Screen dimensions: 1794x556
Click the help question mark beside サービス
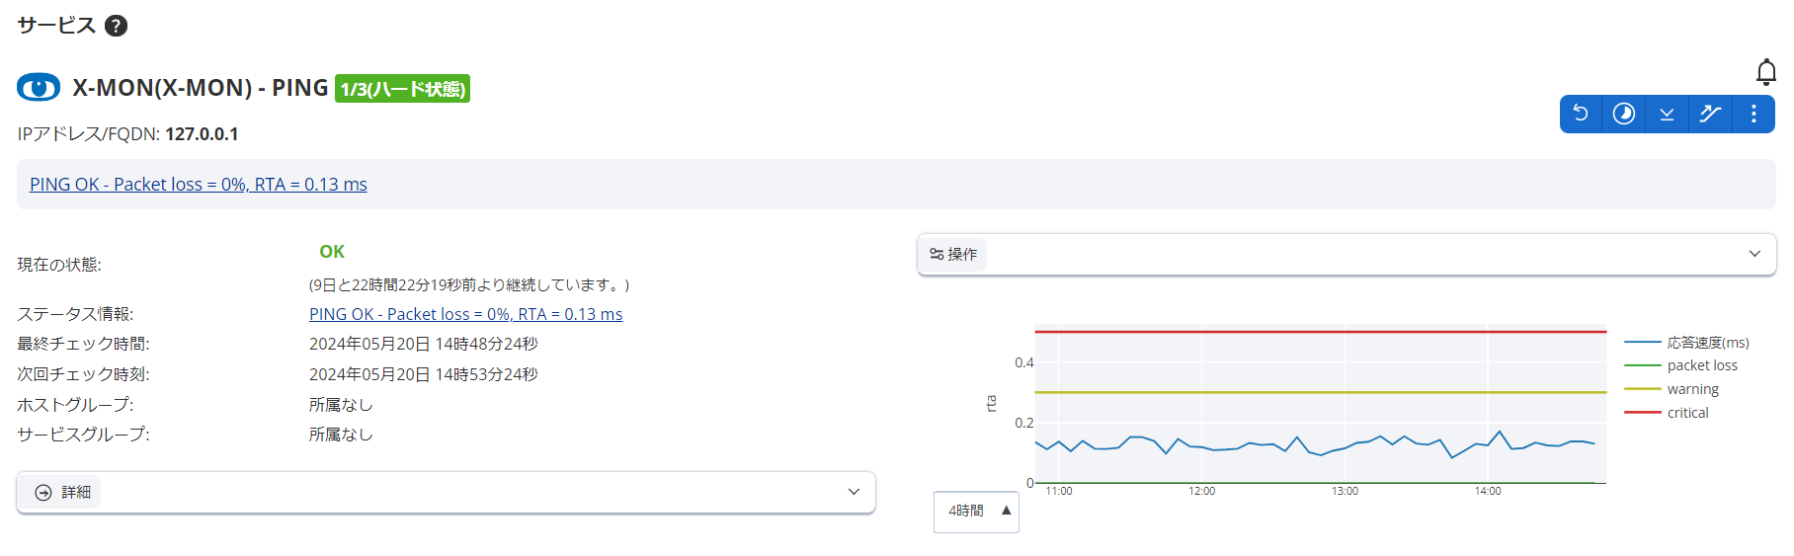(116, 26)
